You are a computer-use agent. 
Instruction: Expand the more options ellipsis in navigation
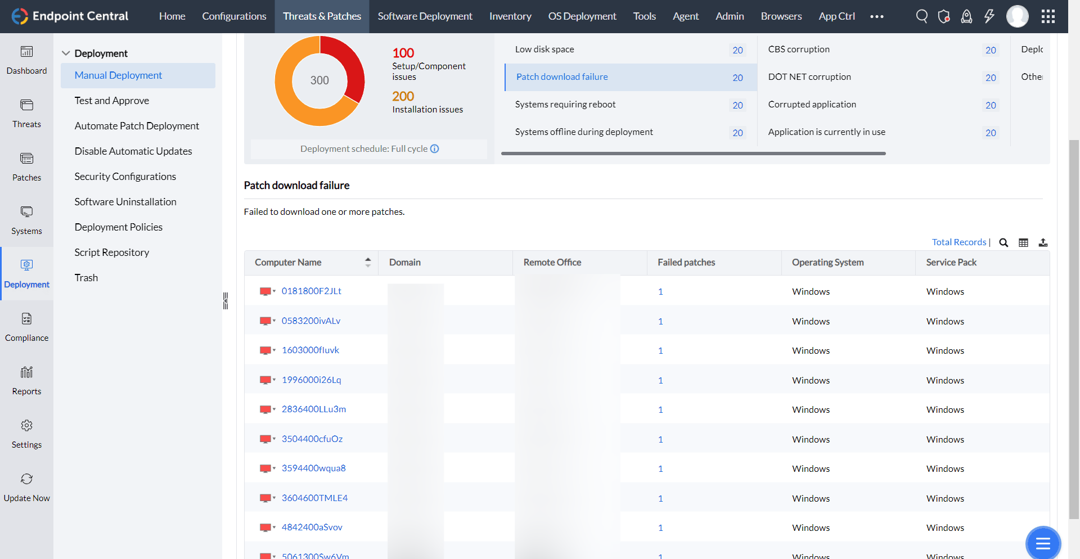[876, 16]
